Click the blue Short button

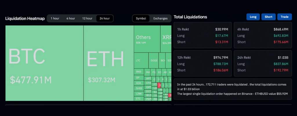(268, 17)
